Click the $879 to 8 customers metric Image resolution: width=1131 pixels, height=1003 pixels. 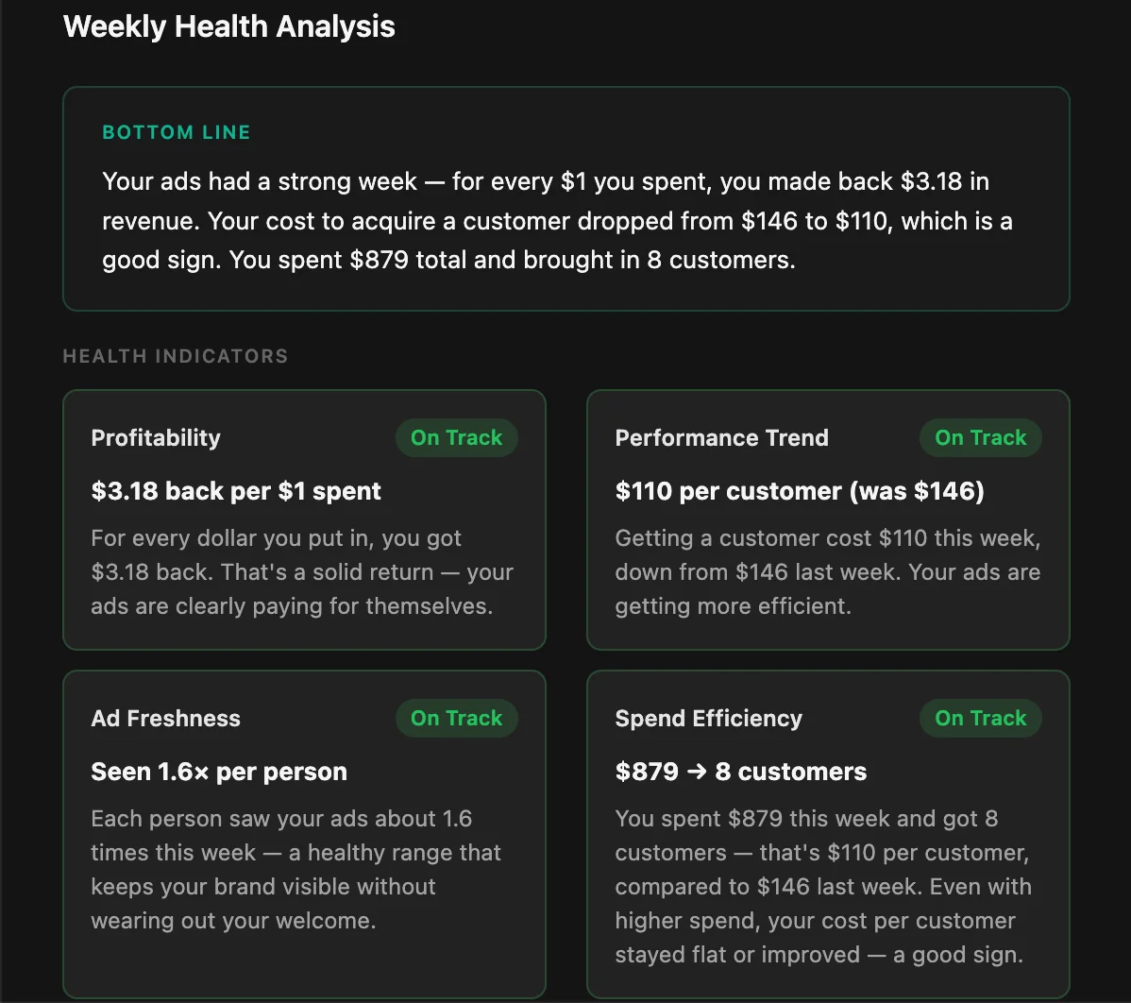pyautogui.click(x=740, y=772)
